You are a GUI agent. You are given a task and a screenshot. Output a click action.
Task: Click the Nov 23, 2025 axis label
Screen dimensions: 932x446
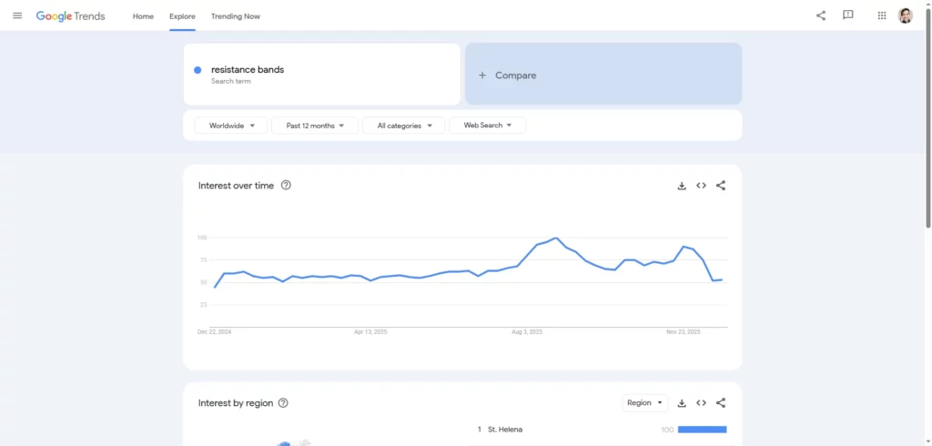684,332
